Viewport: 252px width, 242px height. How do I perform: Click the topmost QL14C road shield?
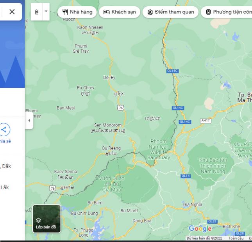(x=172, y=71)
